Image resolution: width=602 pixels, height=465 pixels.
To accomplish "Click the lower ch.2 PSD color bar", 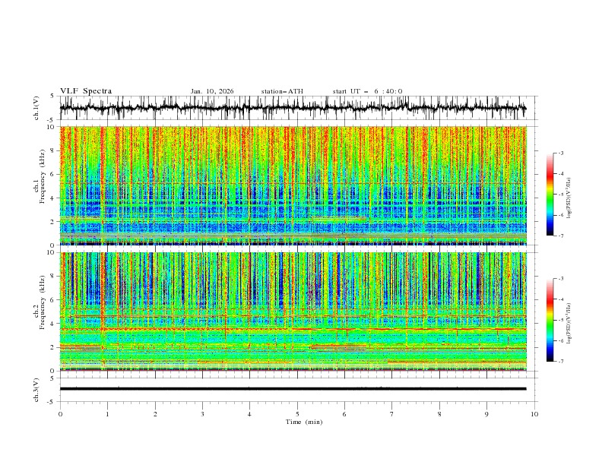I will click(x=550, y=320).
